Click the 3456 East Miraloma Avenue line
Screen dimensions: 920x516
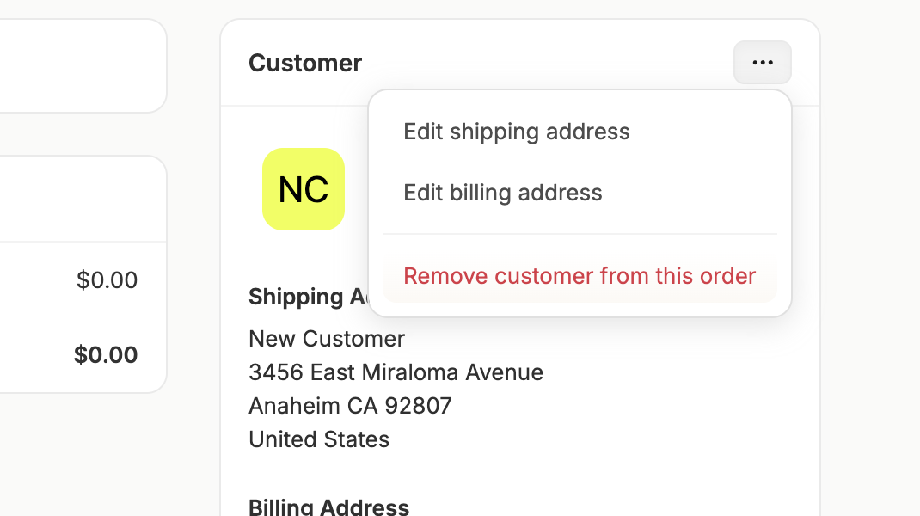(396, 372)
